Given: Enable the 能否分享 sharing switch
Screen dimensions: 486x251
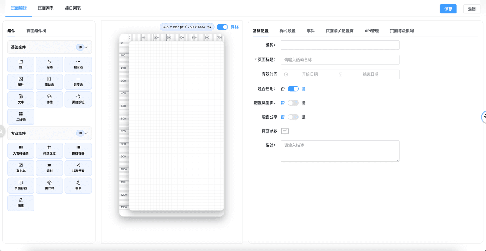Looking at the screenshot, I should pyautogui.click(x=293, y=117).
